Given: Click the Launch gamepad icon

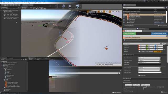Looking at the screenshot, I should point(77,6).
